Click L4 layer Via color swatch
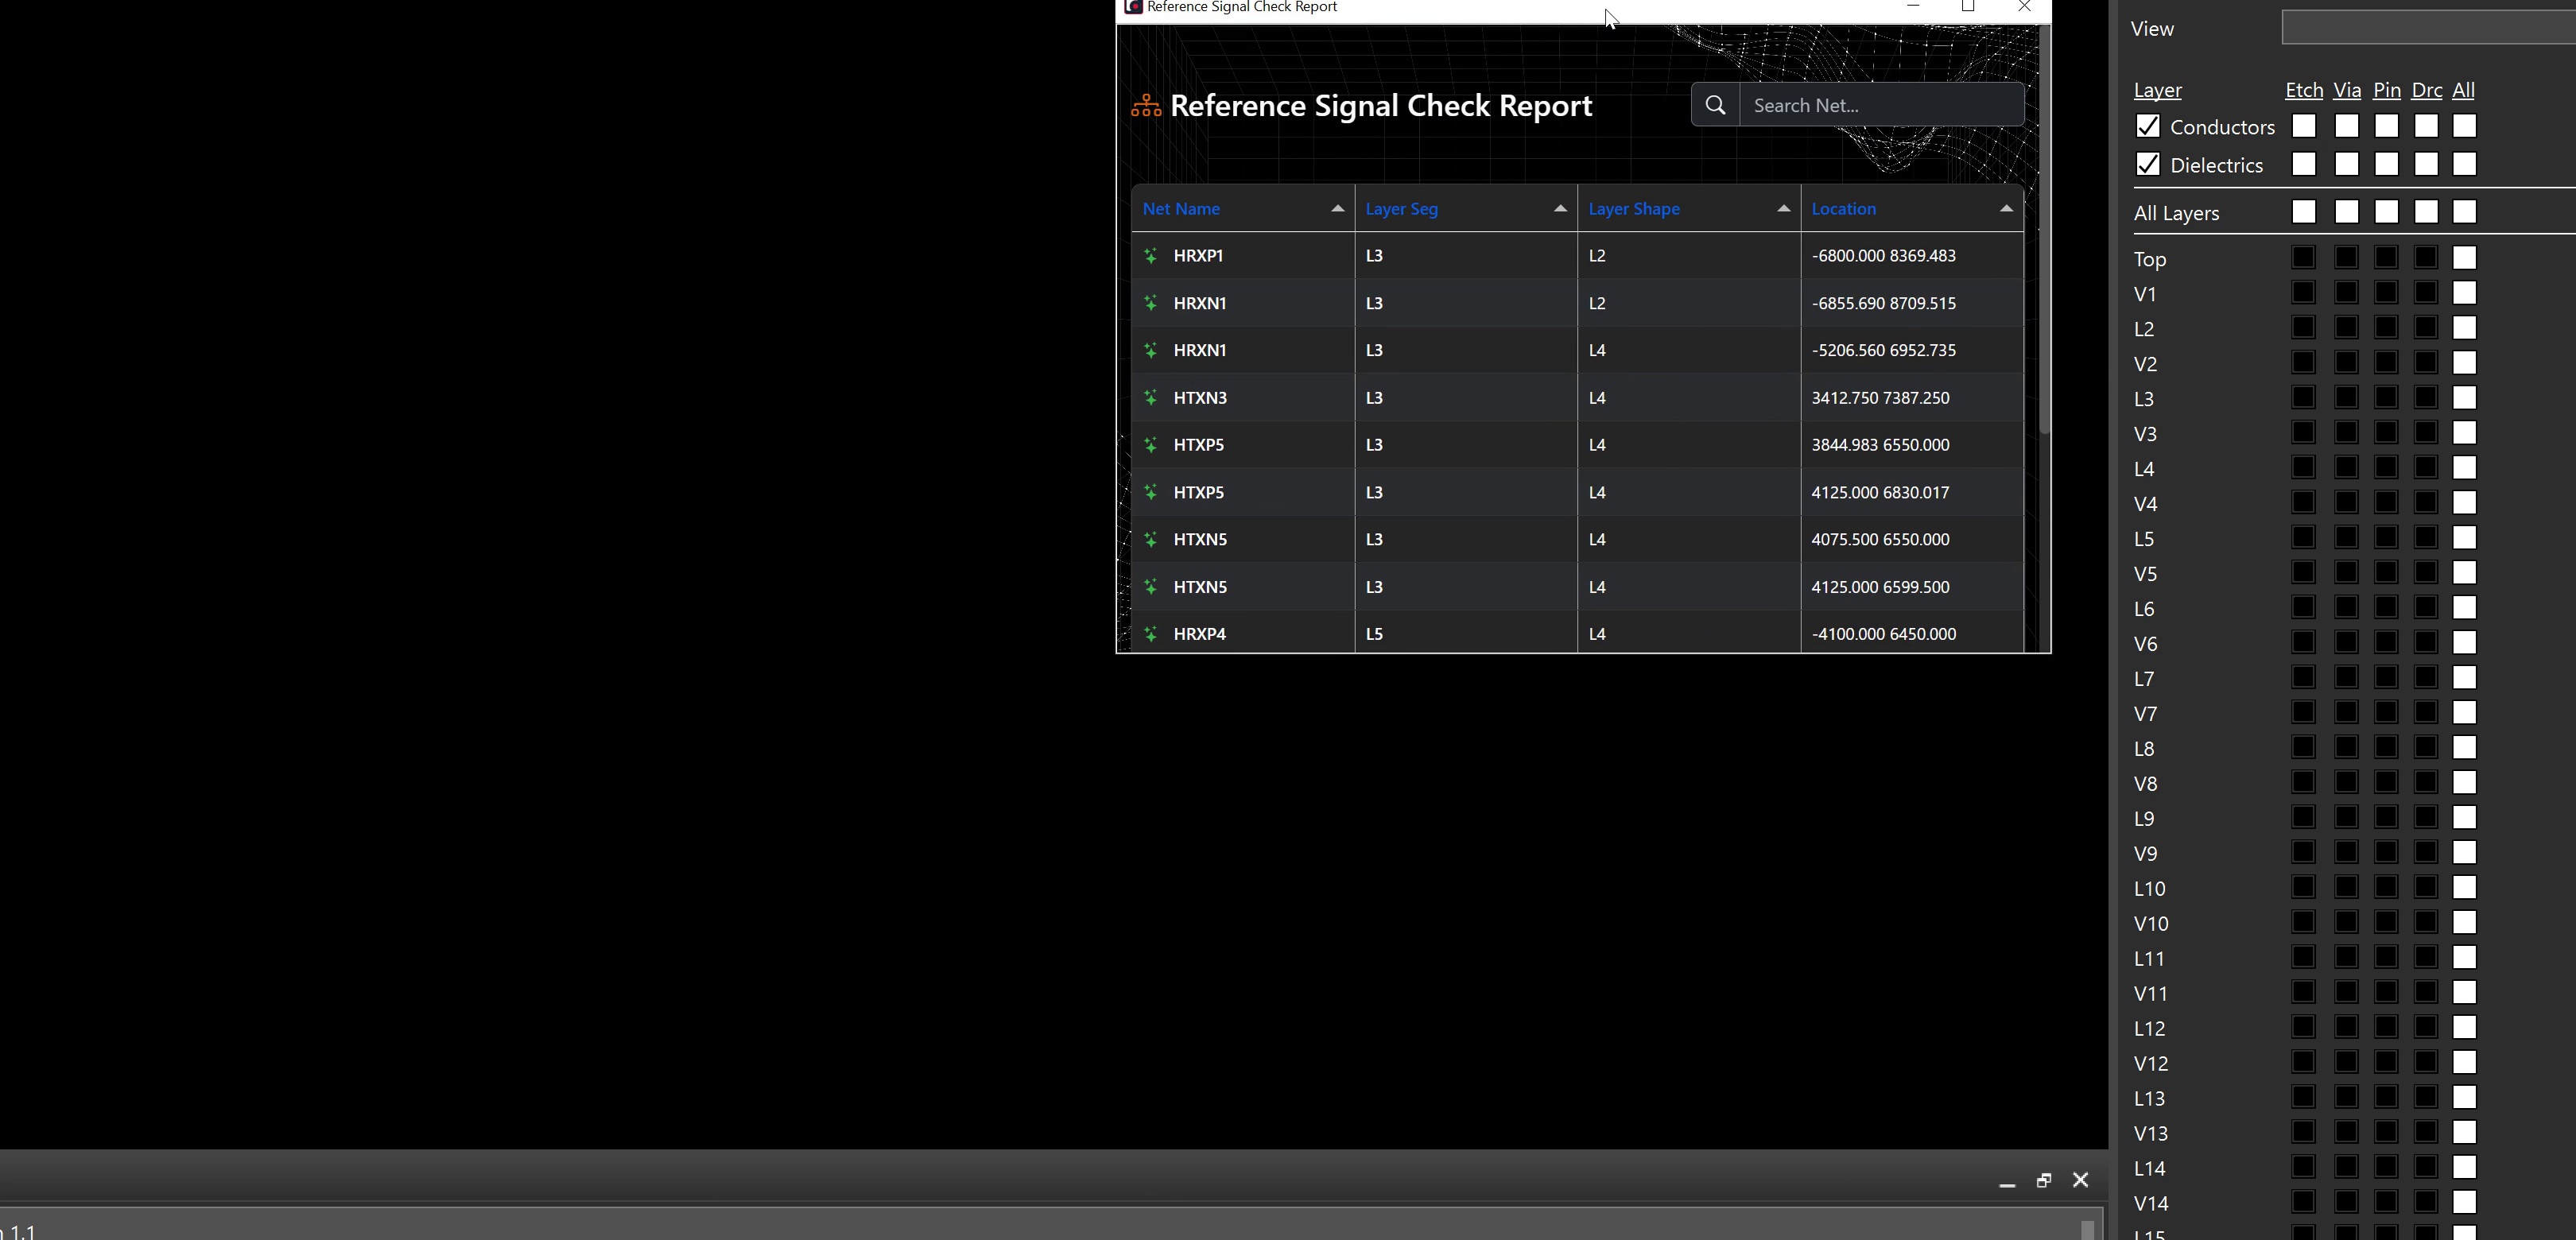This screenshot has height=1240, width=2576. click(2347, 468)
